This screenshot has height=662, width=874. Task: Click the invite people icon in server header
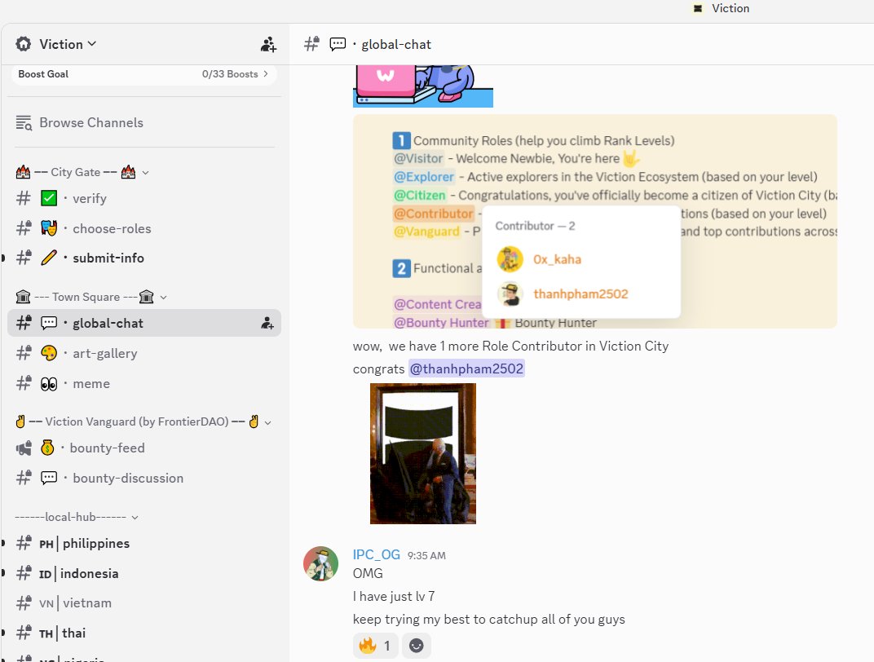click(268, 45)
